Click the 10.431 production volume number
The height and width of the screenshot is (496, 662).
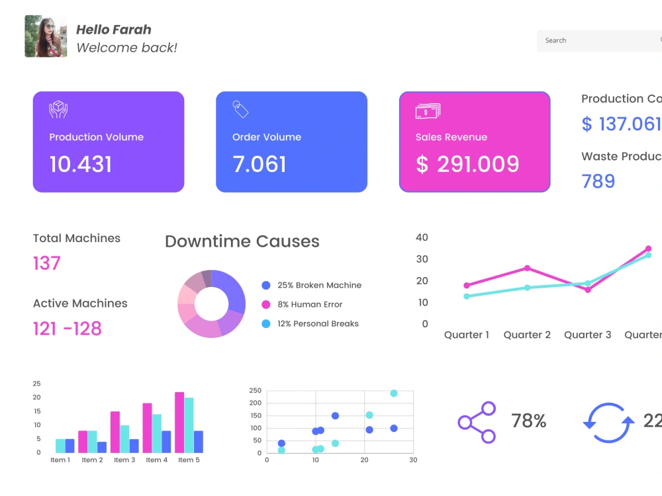coord(81,164)
